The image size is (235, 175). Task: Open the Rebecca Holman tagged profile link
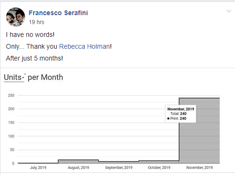coord(85,46)
